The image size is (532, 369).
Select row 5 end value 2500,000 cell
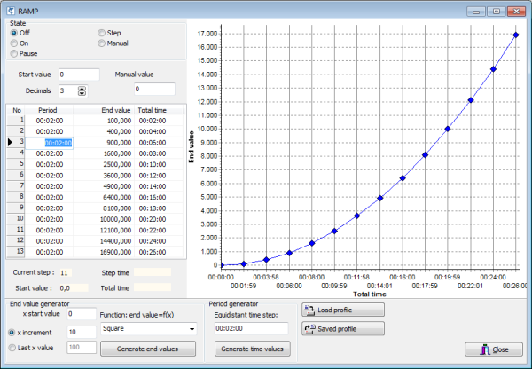(x=113, y=164)
